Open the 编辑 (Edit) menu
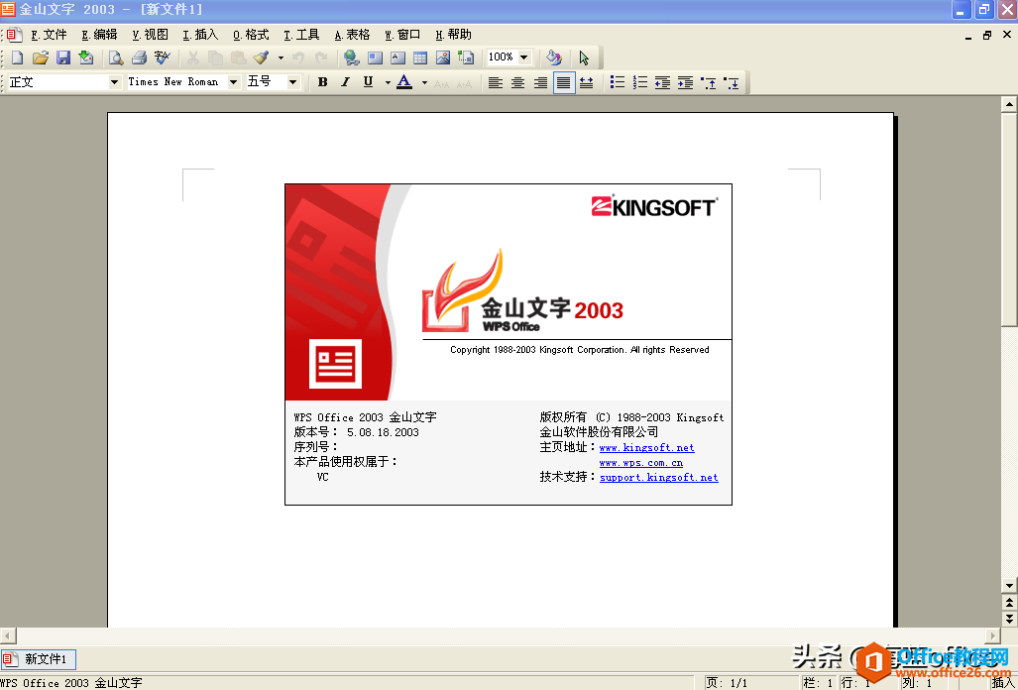Image resolution: width=1018 pixels, height=690 pixels. [x=100, y=35]
